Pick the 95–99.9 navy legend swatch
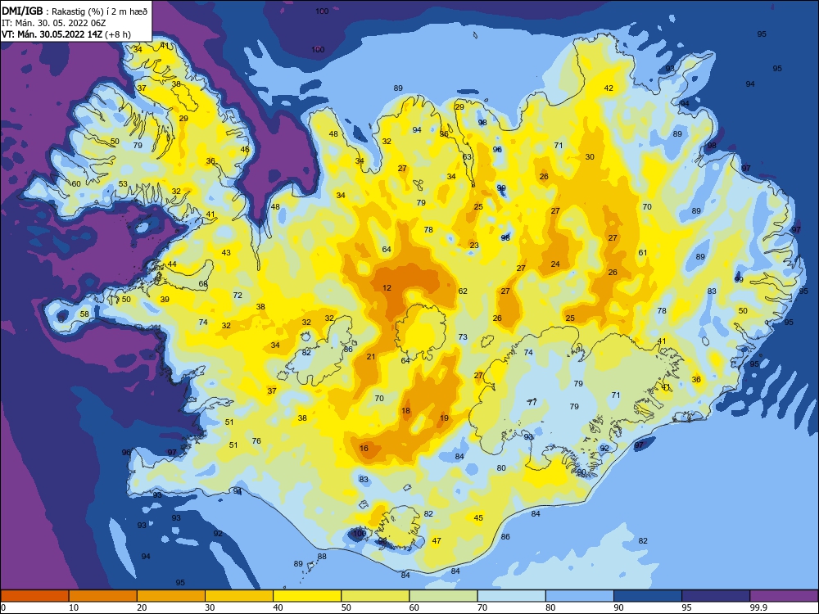Viewport: 819px width, 614px height. (716, 596)
